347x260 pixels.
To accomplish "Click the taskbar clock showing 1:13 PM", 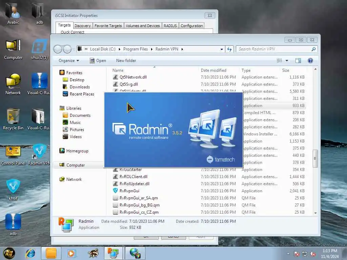I will coord(330,254).
